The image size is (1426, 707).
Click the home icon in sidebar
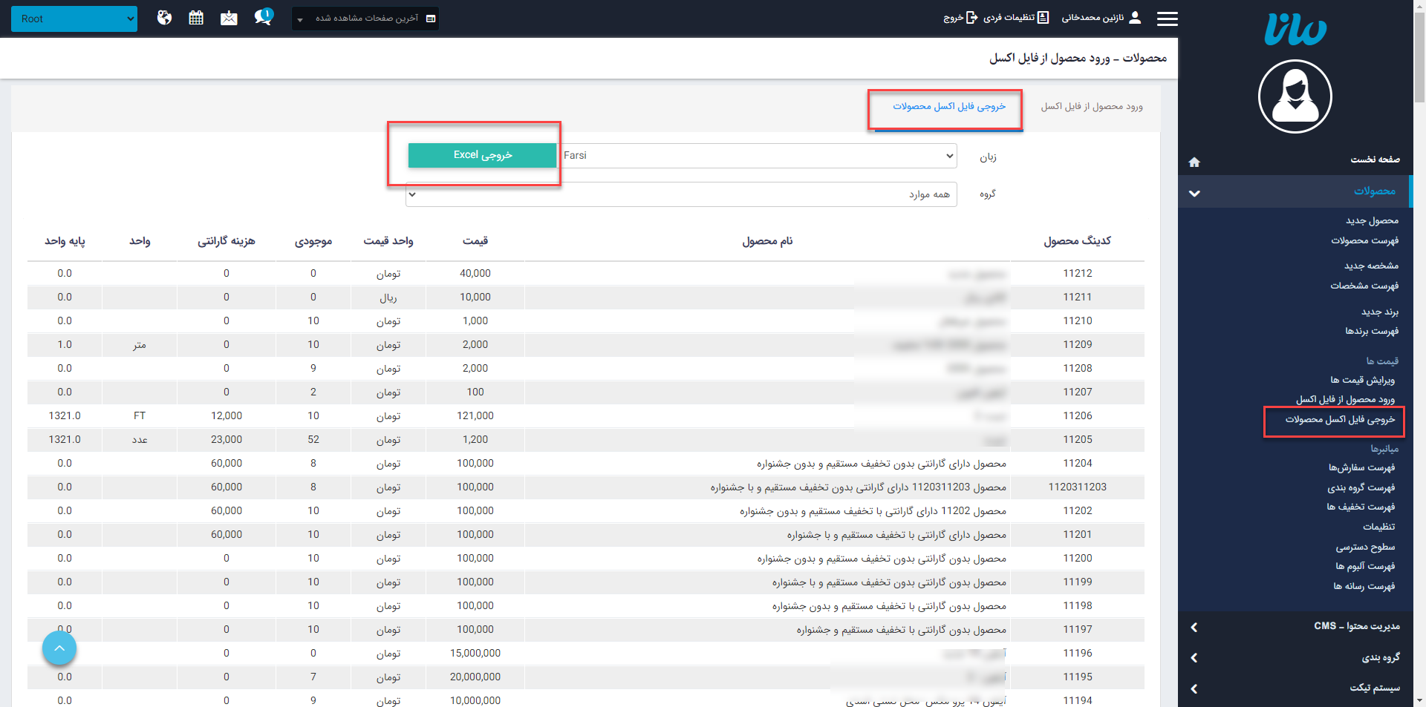click(1194, 162)
